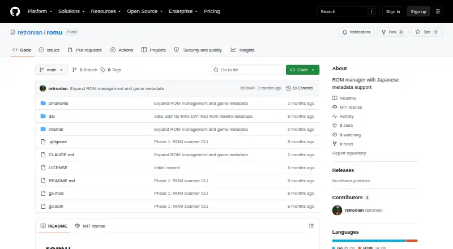
Task: Click the LICENSE file icon
Action: tap(43, 168)
